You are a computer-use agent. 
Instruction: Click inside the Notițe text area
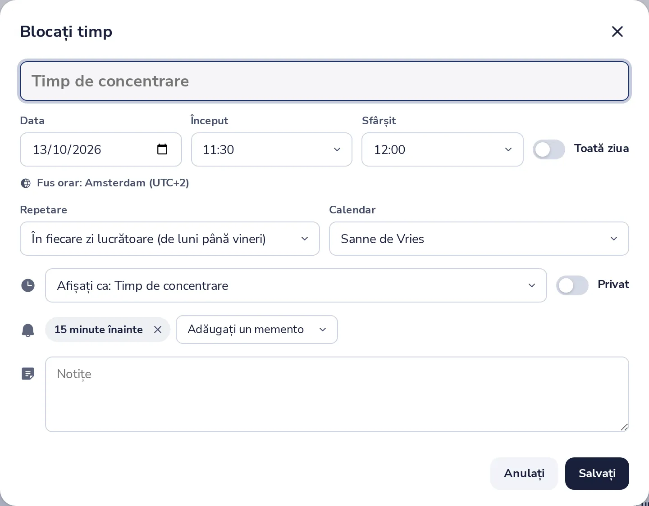[337, 394]
